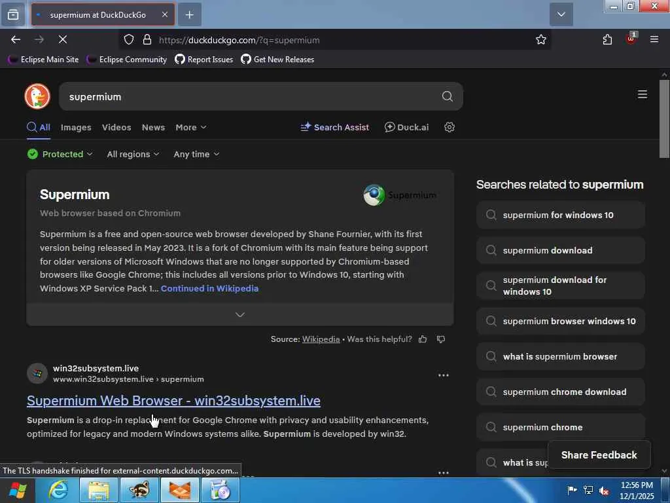The width and height of the screenshot is (670, 503).
Task: Open the browser hamburger menu
Action: pos(654,39)
